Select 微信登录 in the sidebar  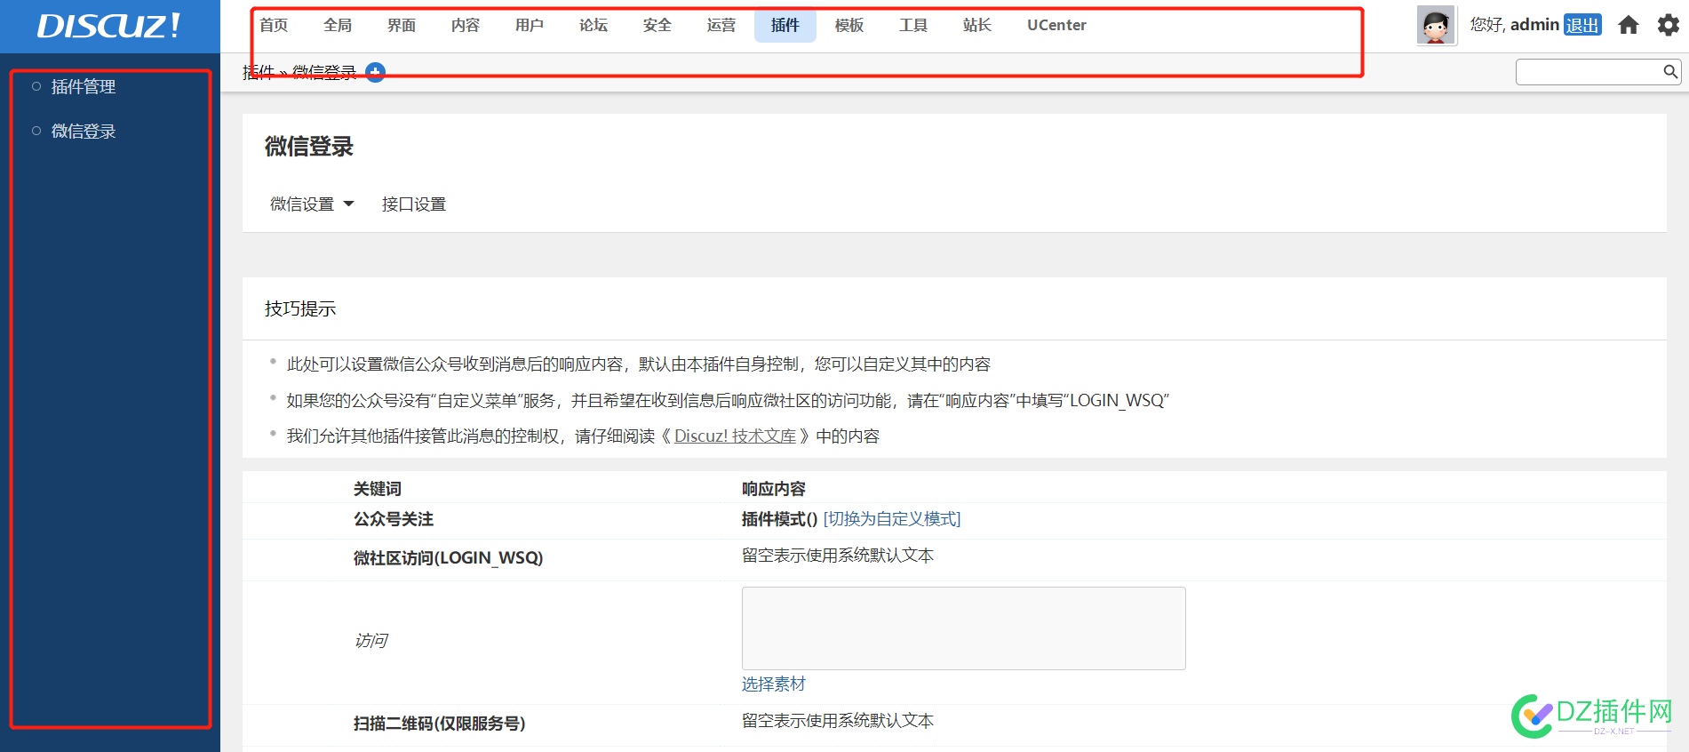pyautogui.click(x=84, y=131)
